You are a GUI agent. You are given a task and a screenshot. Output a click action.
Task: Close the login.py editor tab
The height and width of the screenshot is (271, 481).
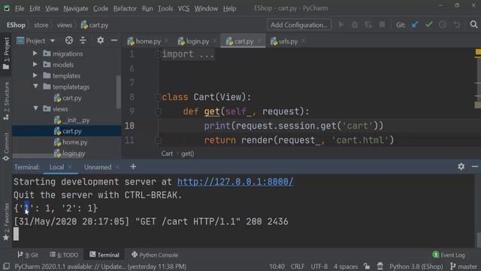[x=214, y=41]
